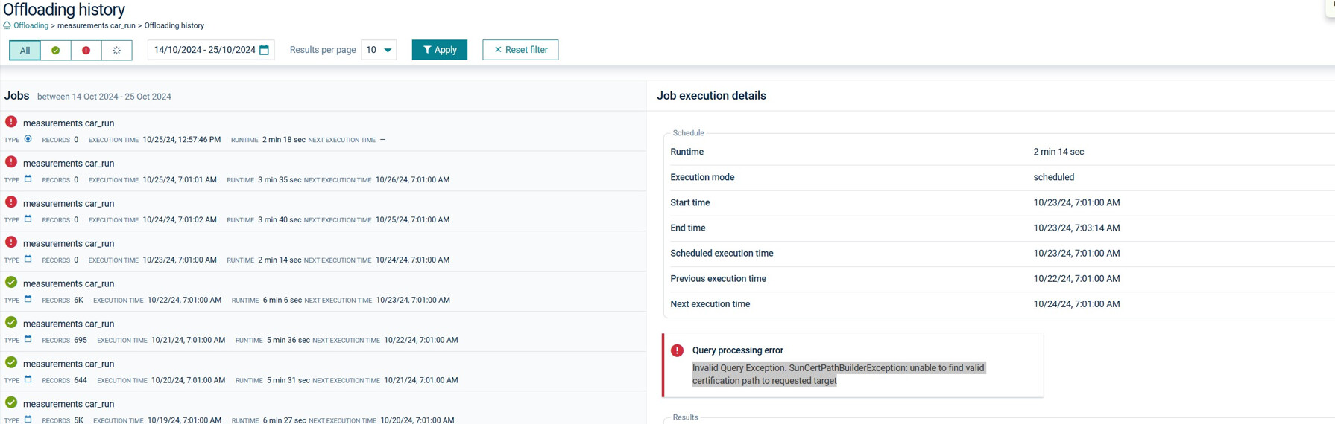Screen dimensions: 1335x424
Task: Go to the Offloading breadcrumb link
Action: coord(31,25)
